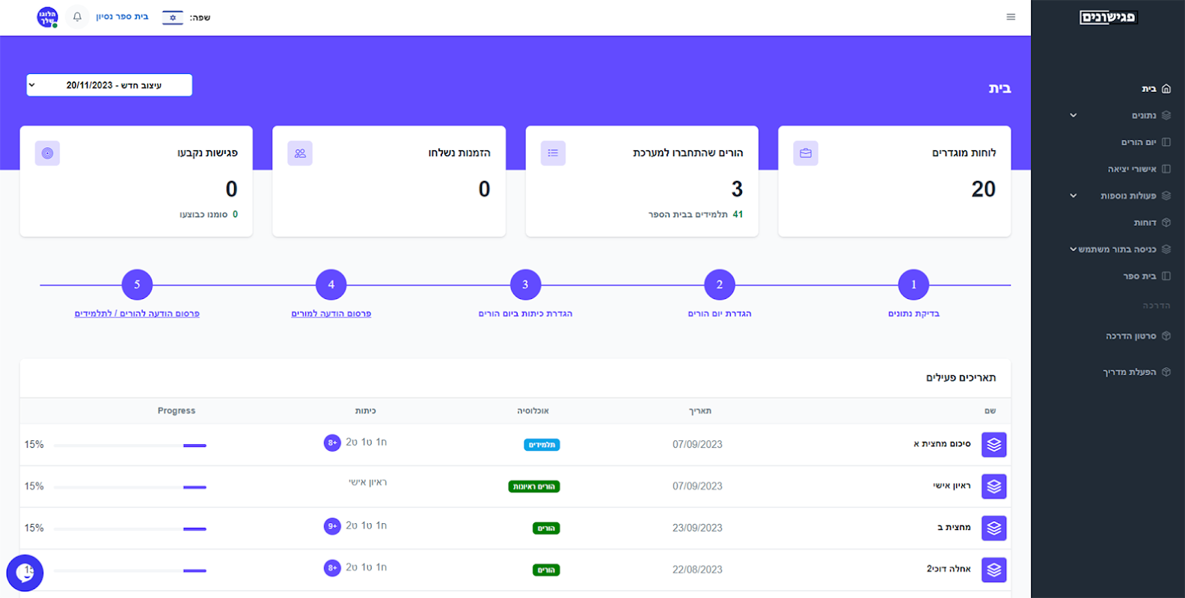Click the people icon on the הזמנות נשלחו card
The image size is (1185, 598).
300,153
